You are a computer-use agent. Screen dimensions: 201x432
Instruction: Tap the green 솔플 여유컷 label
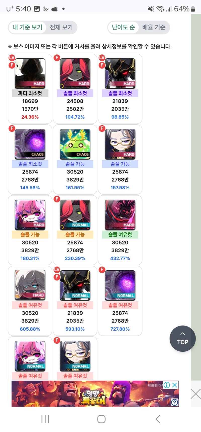tap(120, 234)
